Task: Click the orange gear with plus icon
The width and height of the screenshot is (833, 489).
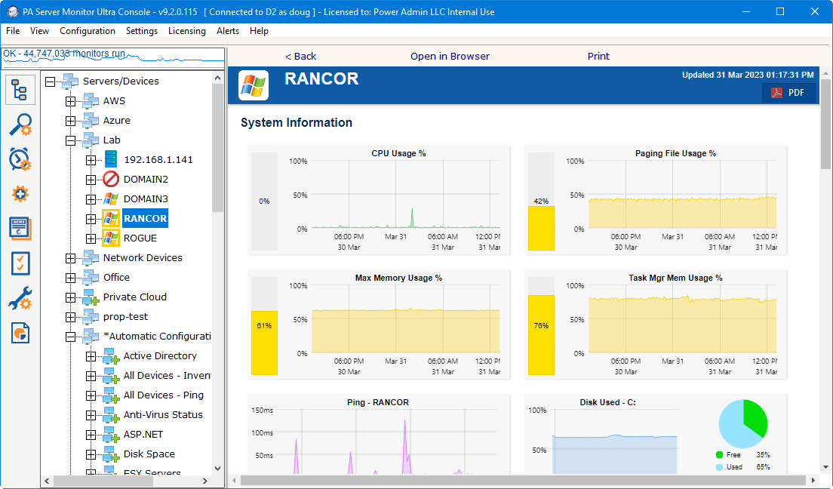Action: click(x=20, y=194)
